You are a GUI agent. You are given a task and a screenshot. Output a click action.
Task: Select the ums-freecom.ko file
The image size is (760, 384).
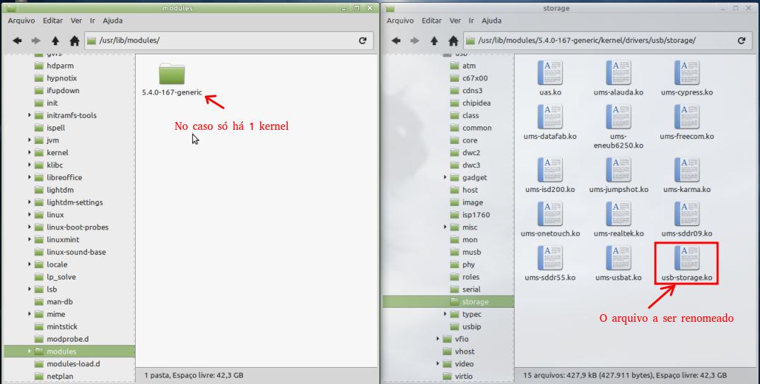click(x=686, y=123)
